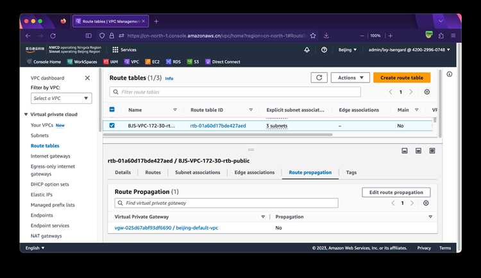Uncheck the BJS-VPC-172-30 route table row

[112, 126]
